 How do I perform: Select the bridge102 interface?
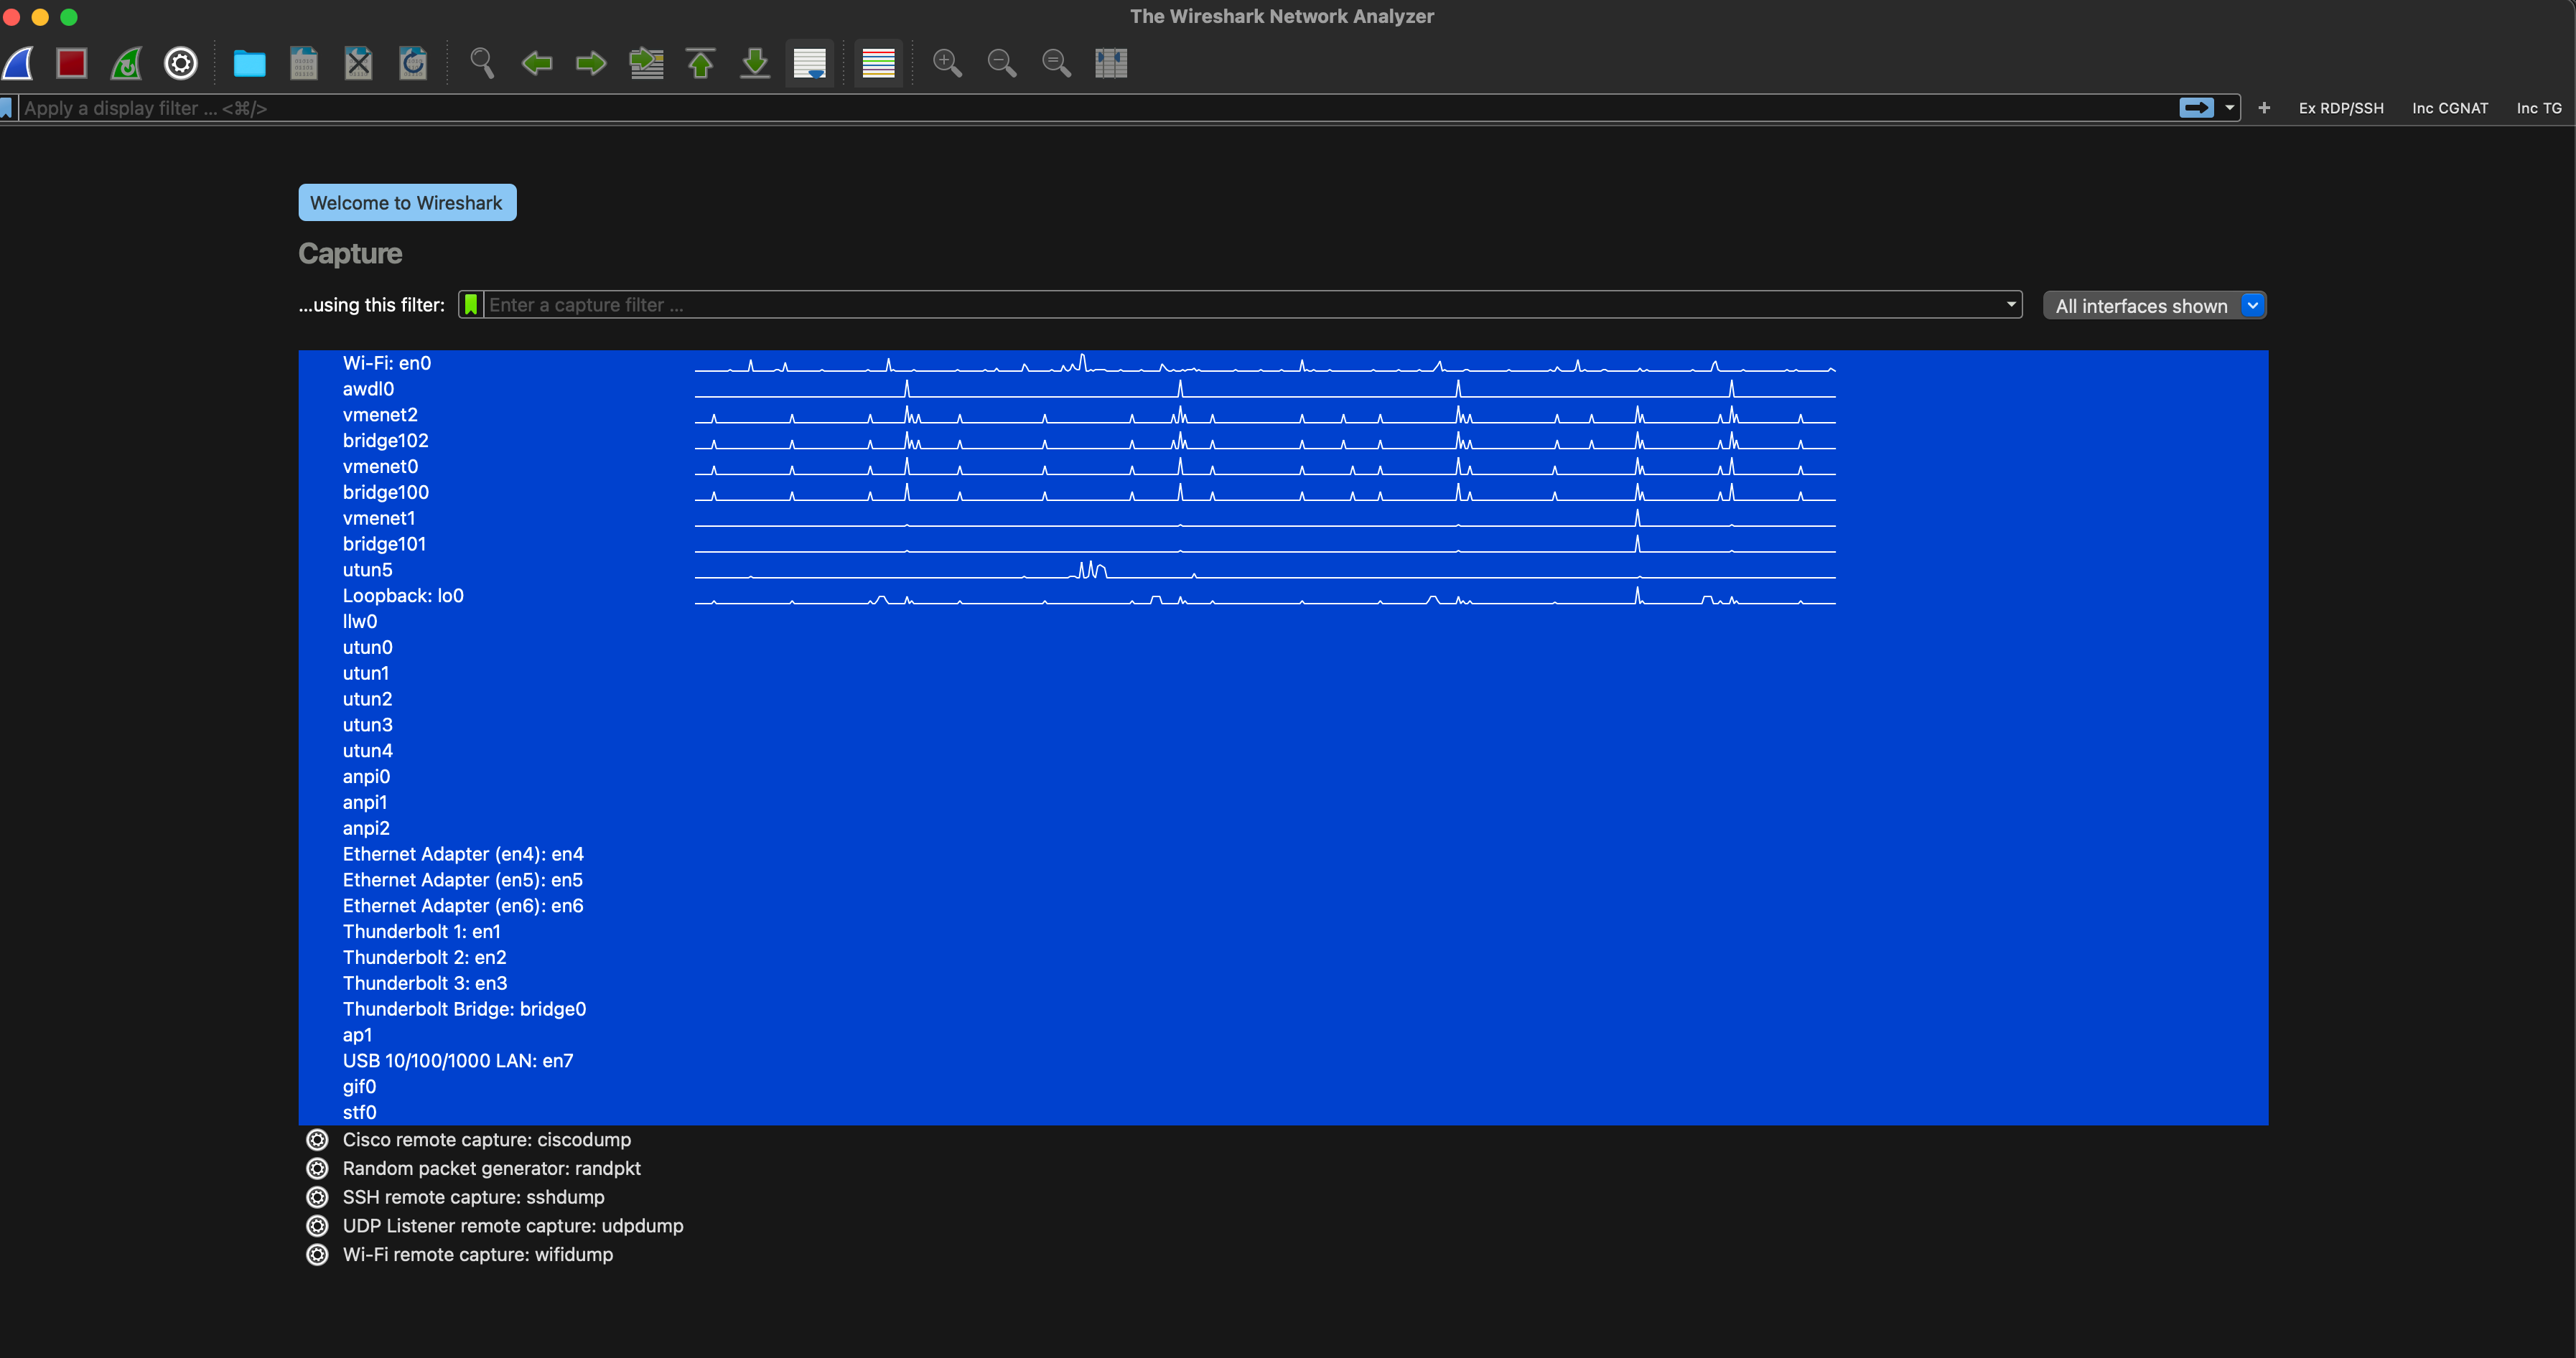1283,441
